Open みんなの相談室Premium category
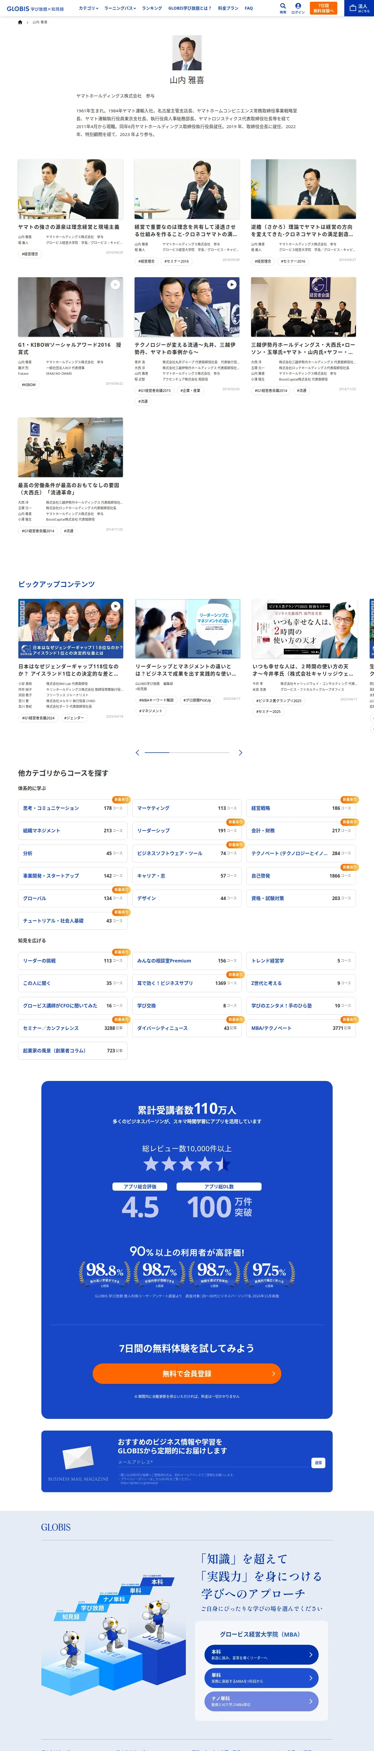Screen dimensions: 374x1751 point(187,961)
